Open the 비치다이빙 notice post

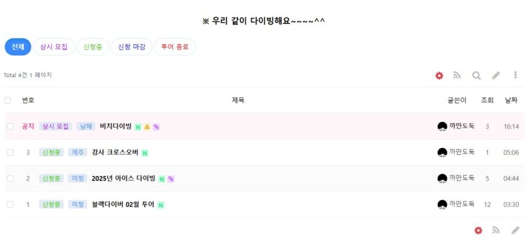[x=115, y=126]
